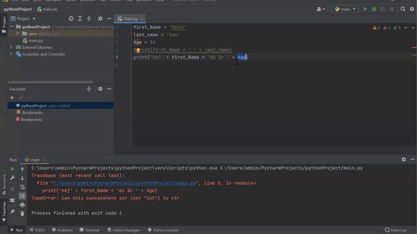Switch to the main.py editor tab
This screenshot has height=234, width=417.
tap(130, 19)
